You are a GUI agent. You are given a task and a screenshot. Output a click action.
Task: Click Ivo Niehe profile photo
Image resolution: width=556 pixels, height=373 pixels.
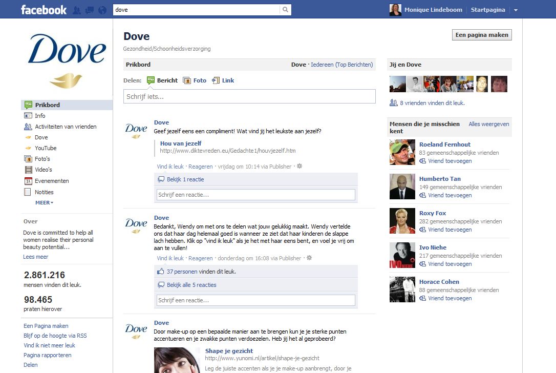tap(402, 255)
